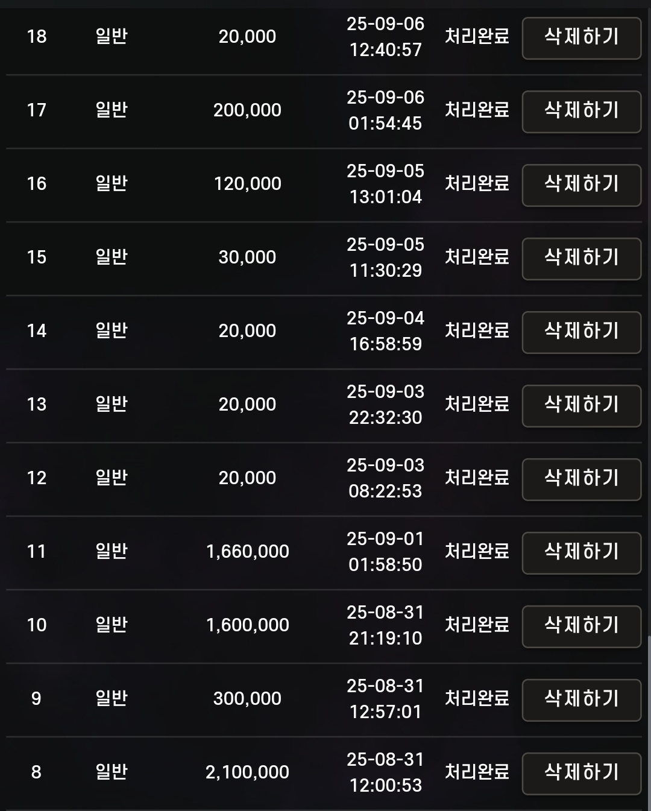Select date 25-09-01 01:58:50 cell
The image size is (651, 811).
[385, 552]
